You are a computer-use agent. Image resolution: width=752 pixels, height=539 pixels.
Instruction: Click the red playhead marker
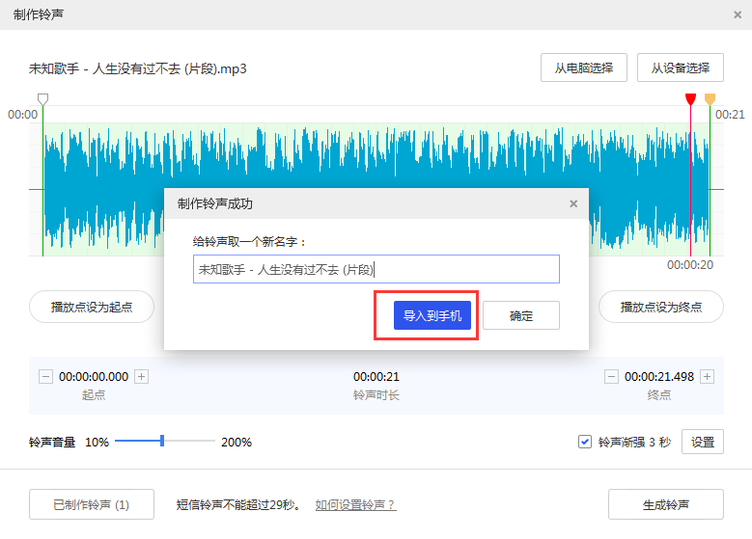pyautogui.click(x=690, y=99)
